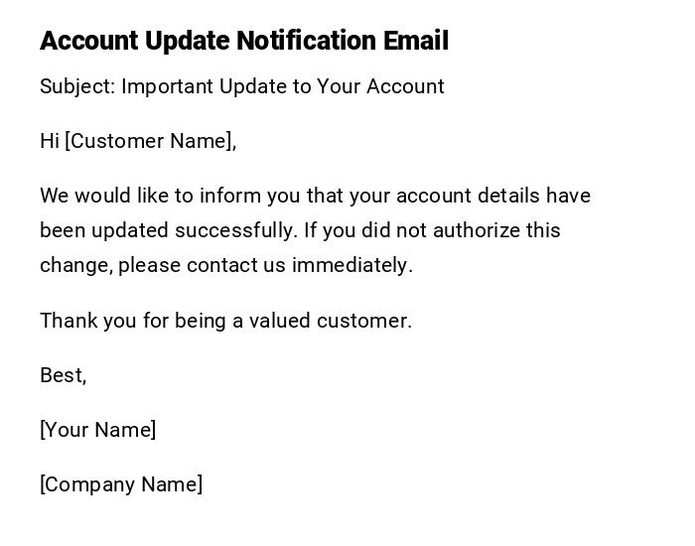Click the 'Account Update Notification Email' heading
Screen dimensions: 695x546
click(x=243, y=41)
